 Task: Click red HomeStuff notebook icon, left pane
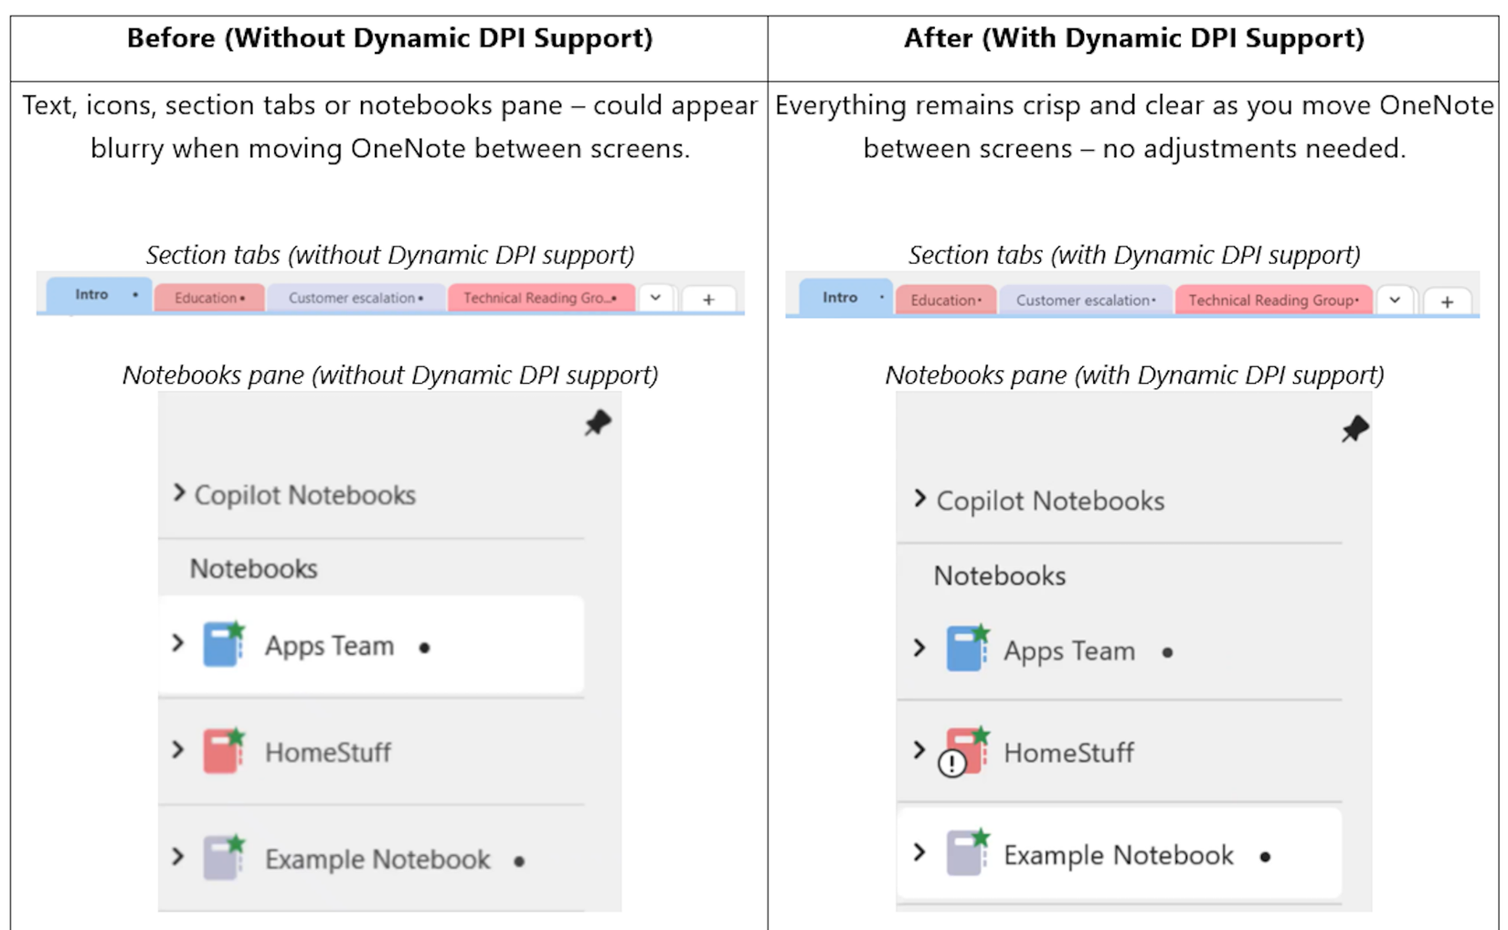223,751
